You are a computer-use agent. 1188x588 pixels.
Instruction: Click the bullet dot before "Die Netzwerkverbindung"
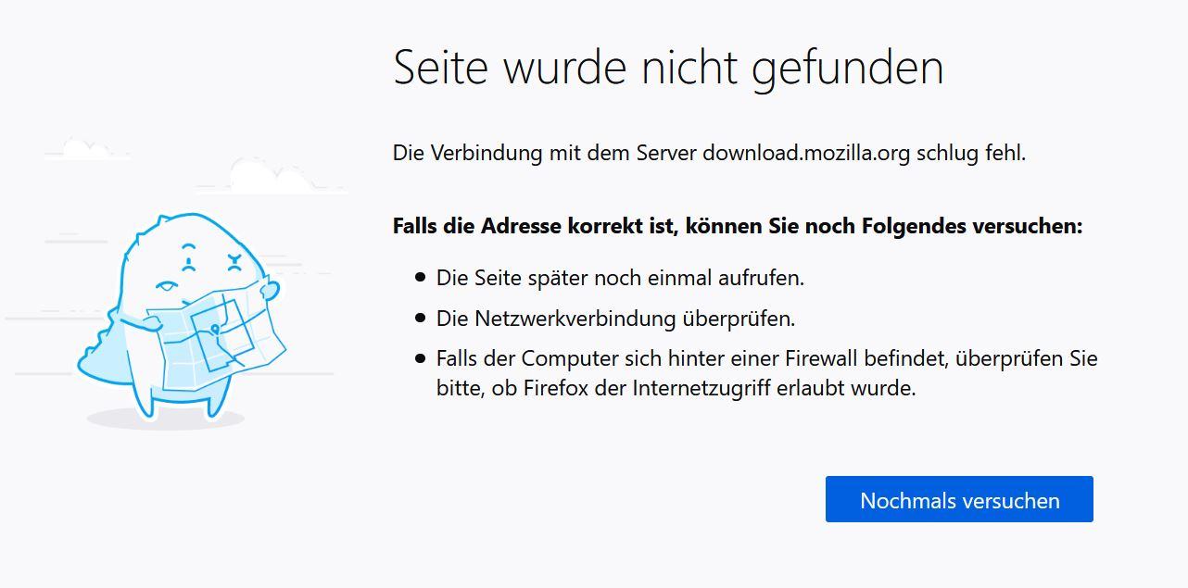coord(421,318)
